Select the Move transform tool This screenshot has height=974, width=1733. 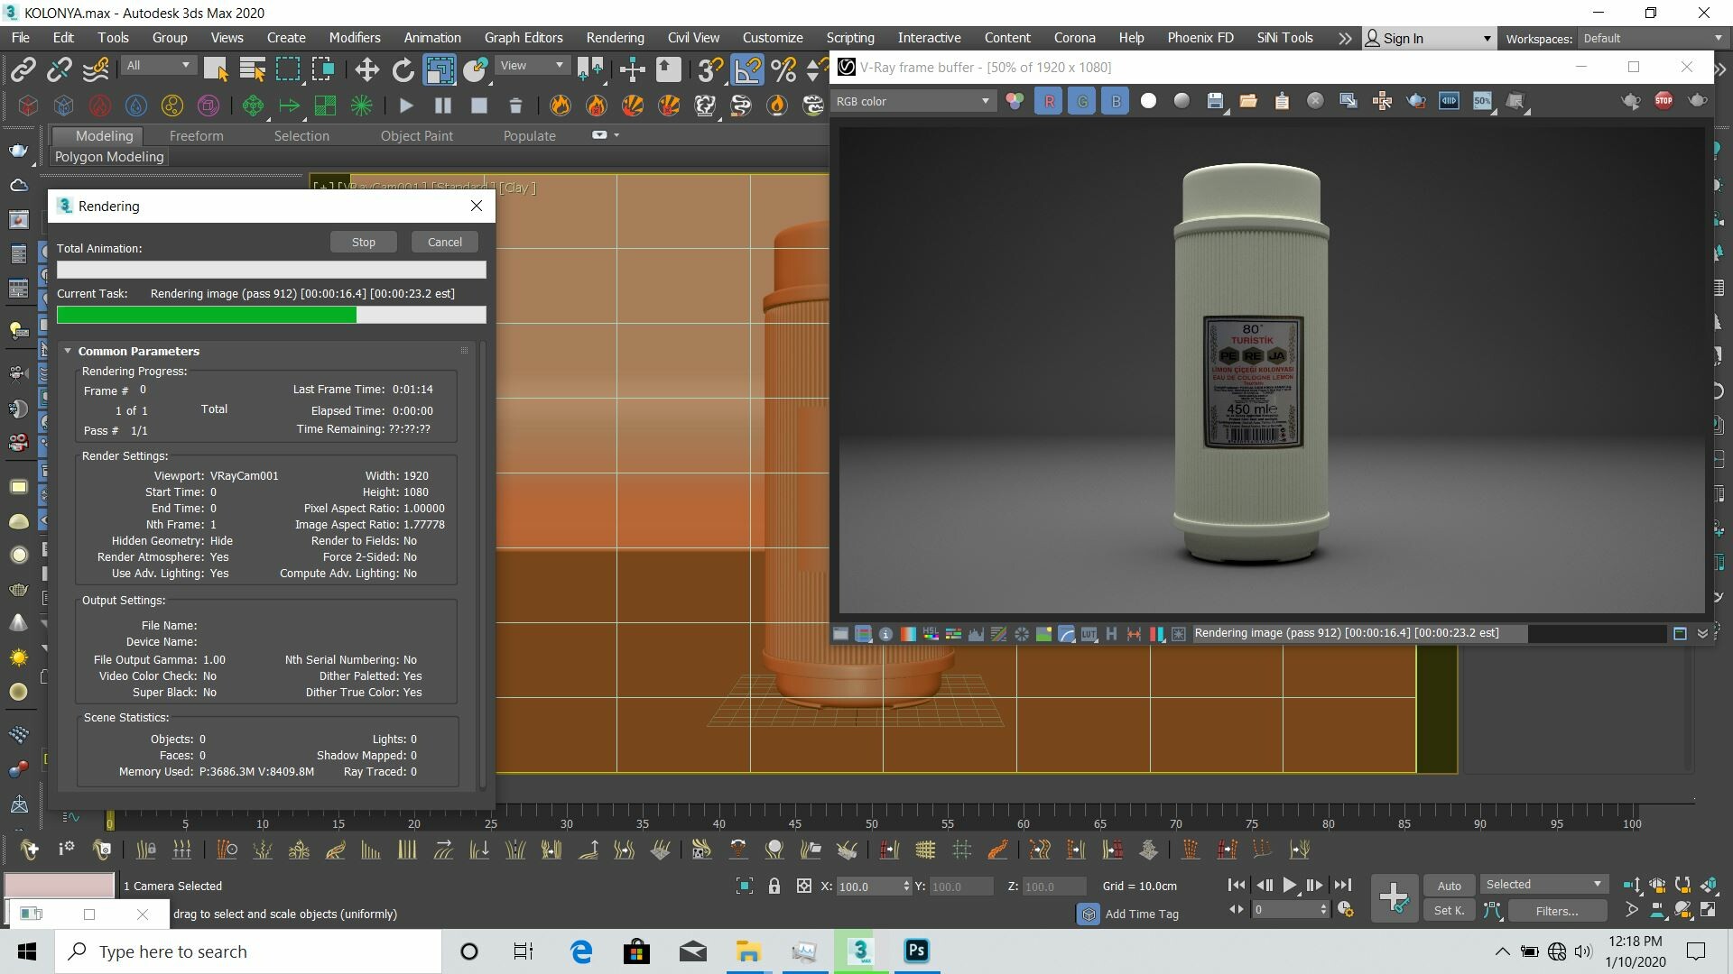click(366, 69)
